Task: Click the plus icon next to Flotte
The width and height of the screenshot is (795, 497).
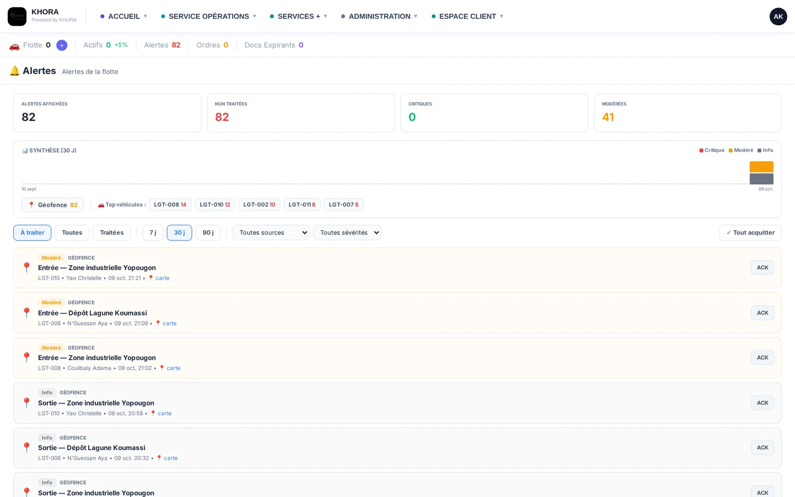Action: (62, 45)
